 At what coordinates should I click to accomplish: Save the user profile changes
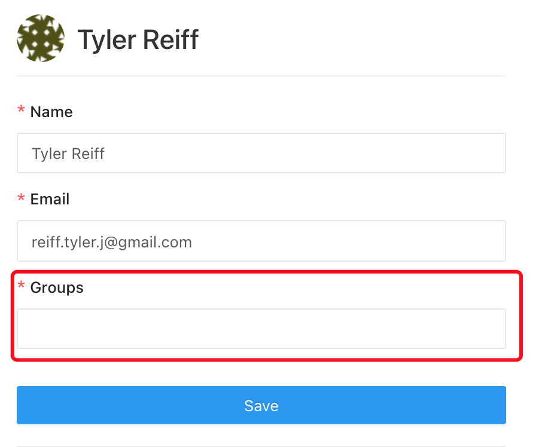[x=261, y=405]
